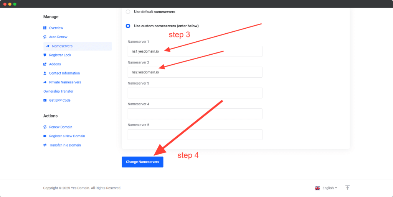The height and width of the screenshot is (197, 393).
Task: Focus the empty Nameserver 3 field
Action: [x=195, y=93]
